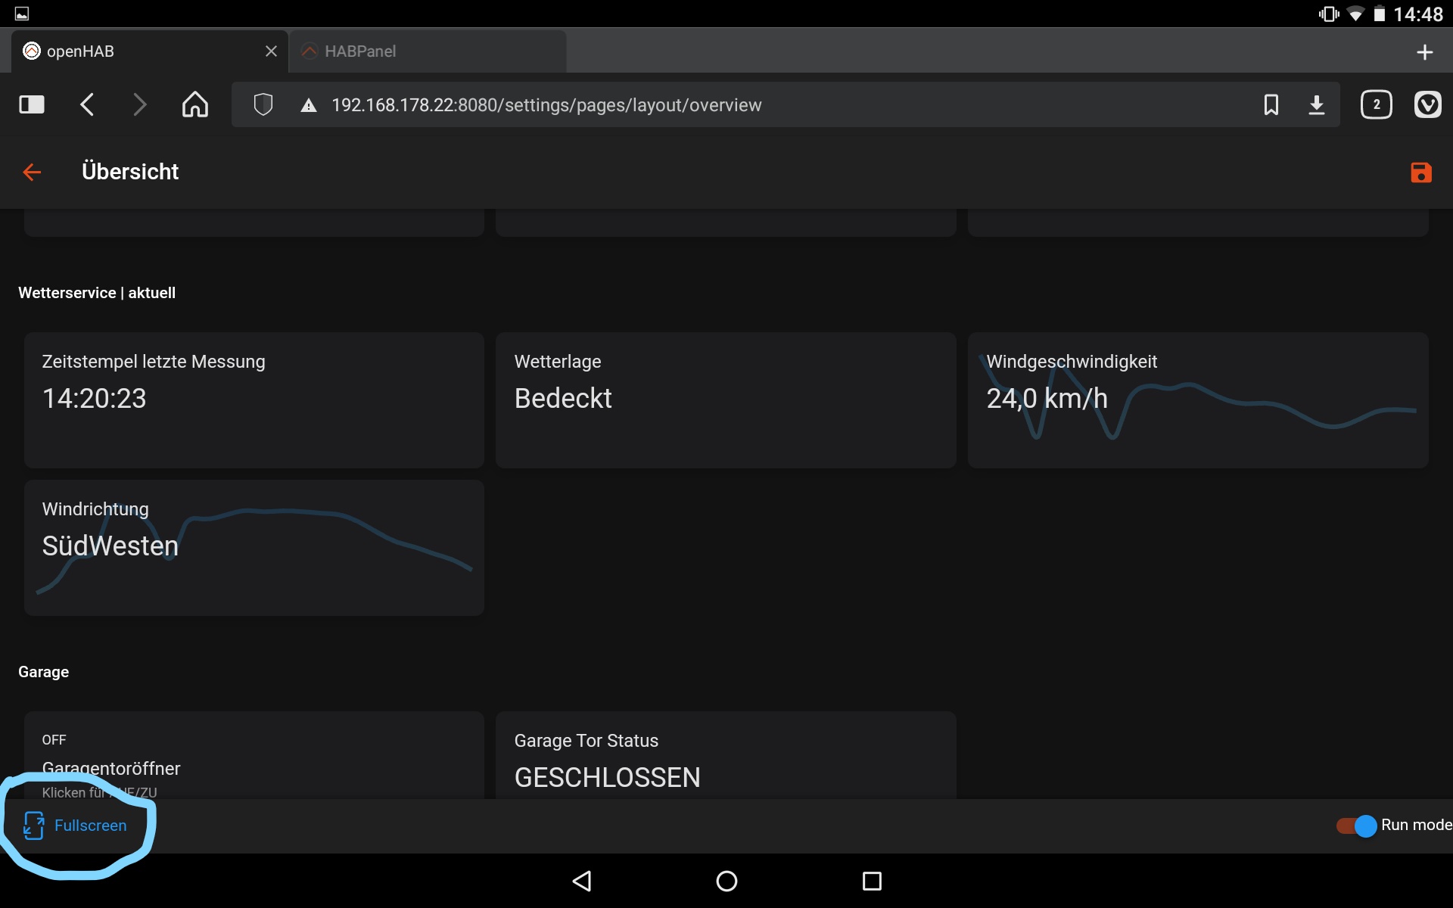The width and height of the screenshot is (1453, 908).
Task: Select the openHAB tab
Action: [x=150, y=51]
